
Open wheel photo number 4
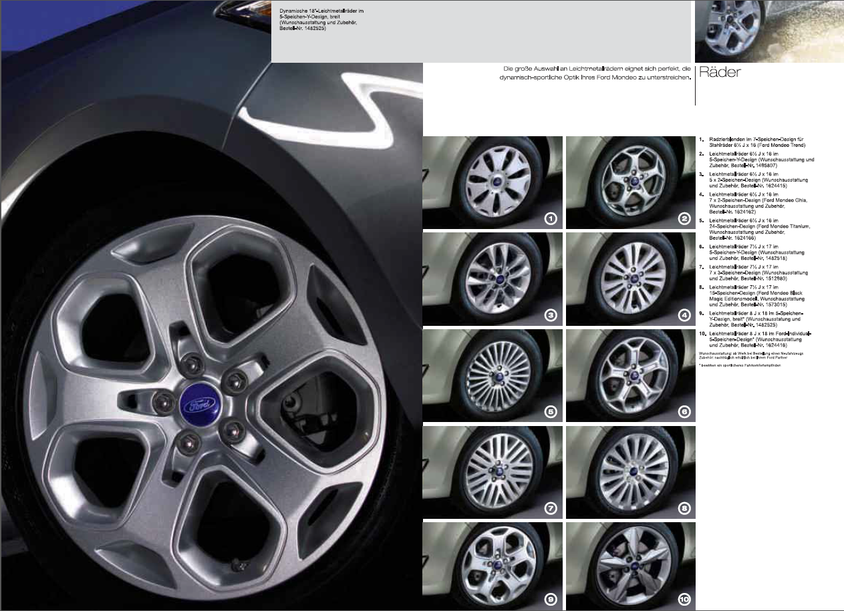(x=630, y=278)
